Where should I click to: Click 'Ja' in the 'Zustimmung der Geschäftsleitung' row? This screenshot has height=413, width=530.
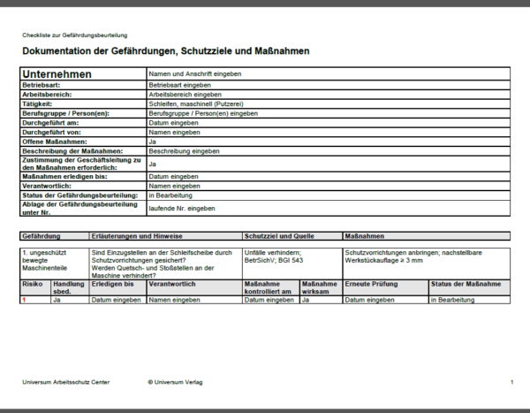153,164
